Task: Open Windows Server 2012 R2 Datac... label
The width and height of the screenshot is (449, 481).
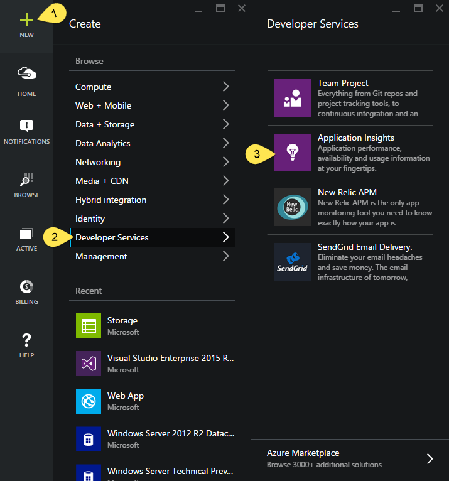Action: [171, 433]
